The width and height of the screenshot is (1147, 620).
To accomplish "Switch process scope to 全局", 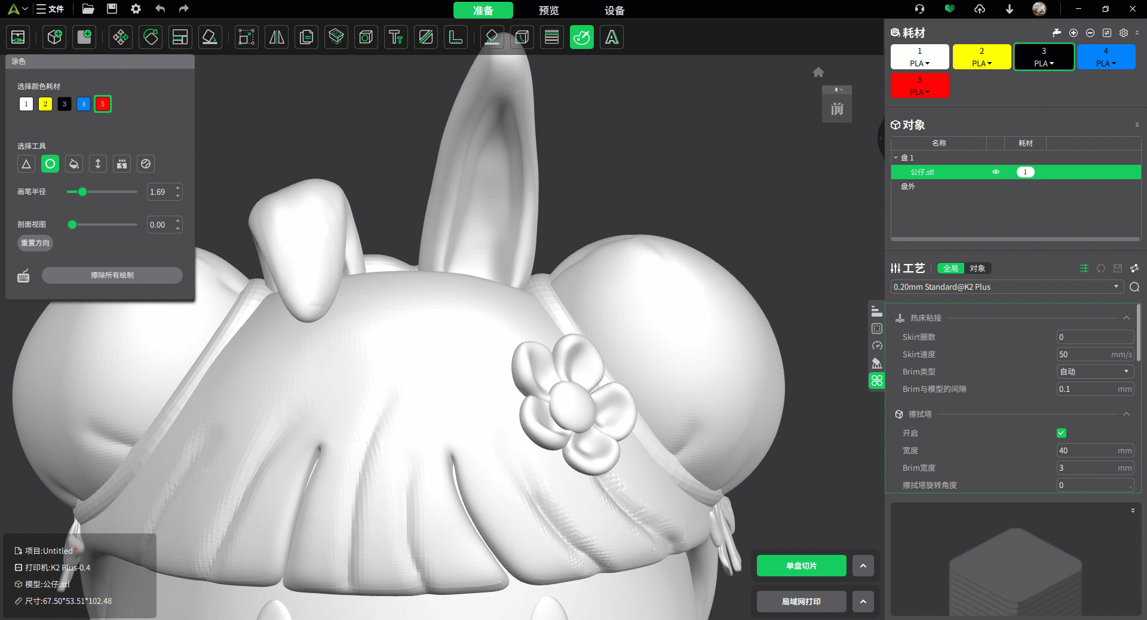I will click(951, 268).
